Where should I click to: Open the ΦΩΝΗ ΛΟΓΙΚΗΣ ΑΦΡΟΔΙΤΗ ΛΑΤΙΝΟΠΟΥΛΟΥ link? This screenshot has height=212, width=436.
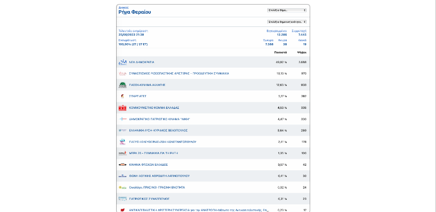tap(159, 176)
